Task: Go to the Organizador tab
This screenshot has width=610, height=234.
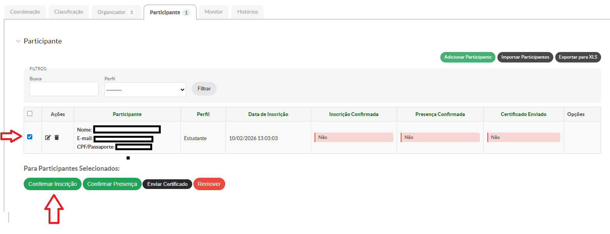Action: point(115,12)
